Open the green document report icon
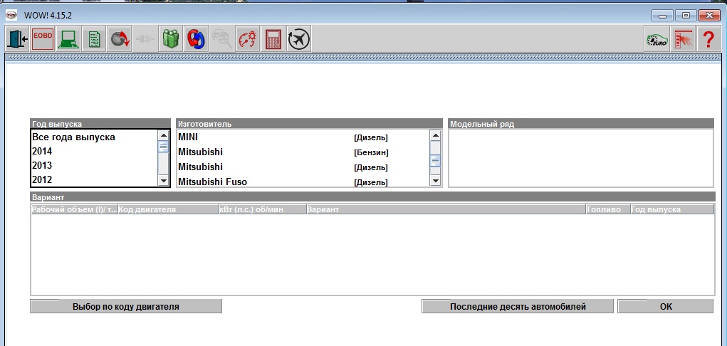727x346 pixels. pyautogui.click(x=94, y=39)
